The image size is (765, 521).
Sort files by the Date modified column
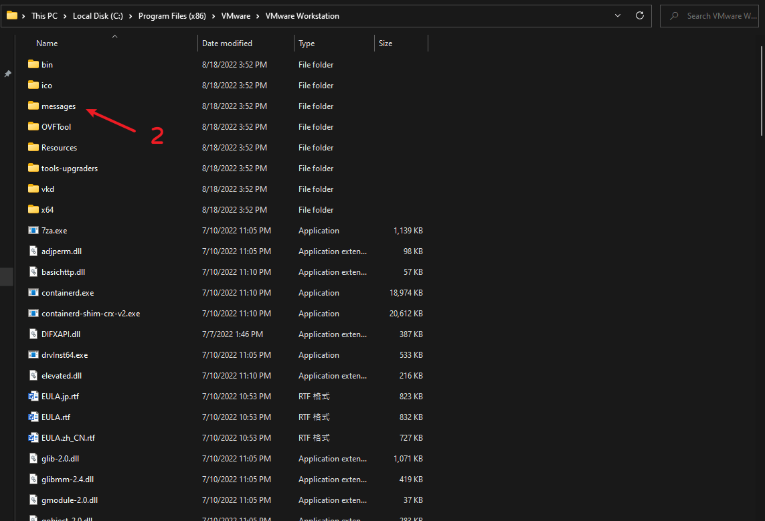click(228, 43)
